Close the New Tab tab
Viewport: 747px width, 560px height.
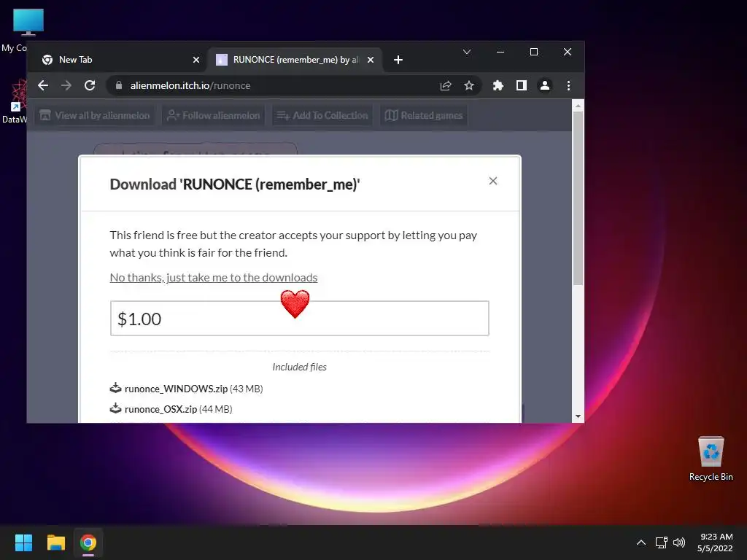pos(196,60)
